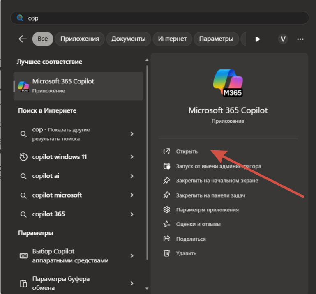The height and width of the screenshot is (294, 316).
Task: Switch to the 'Параметры' filter tab
Action: pos(216,39)
